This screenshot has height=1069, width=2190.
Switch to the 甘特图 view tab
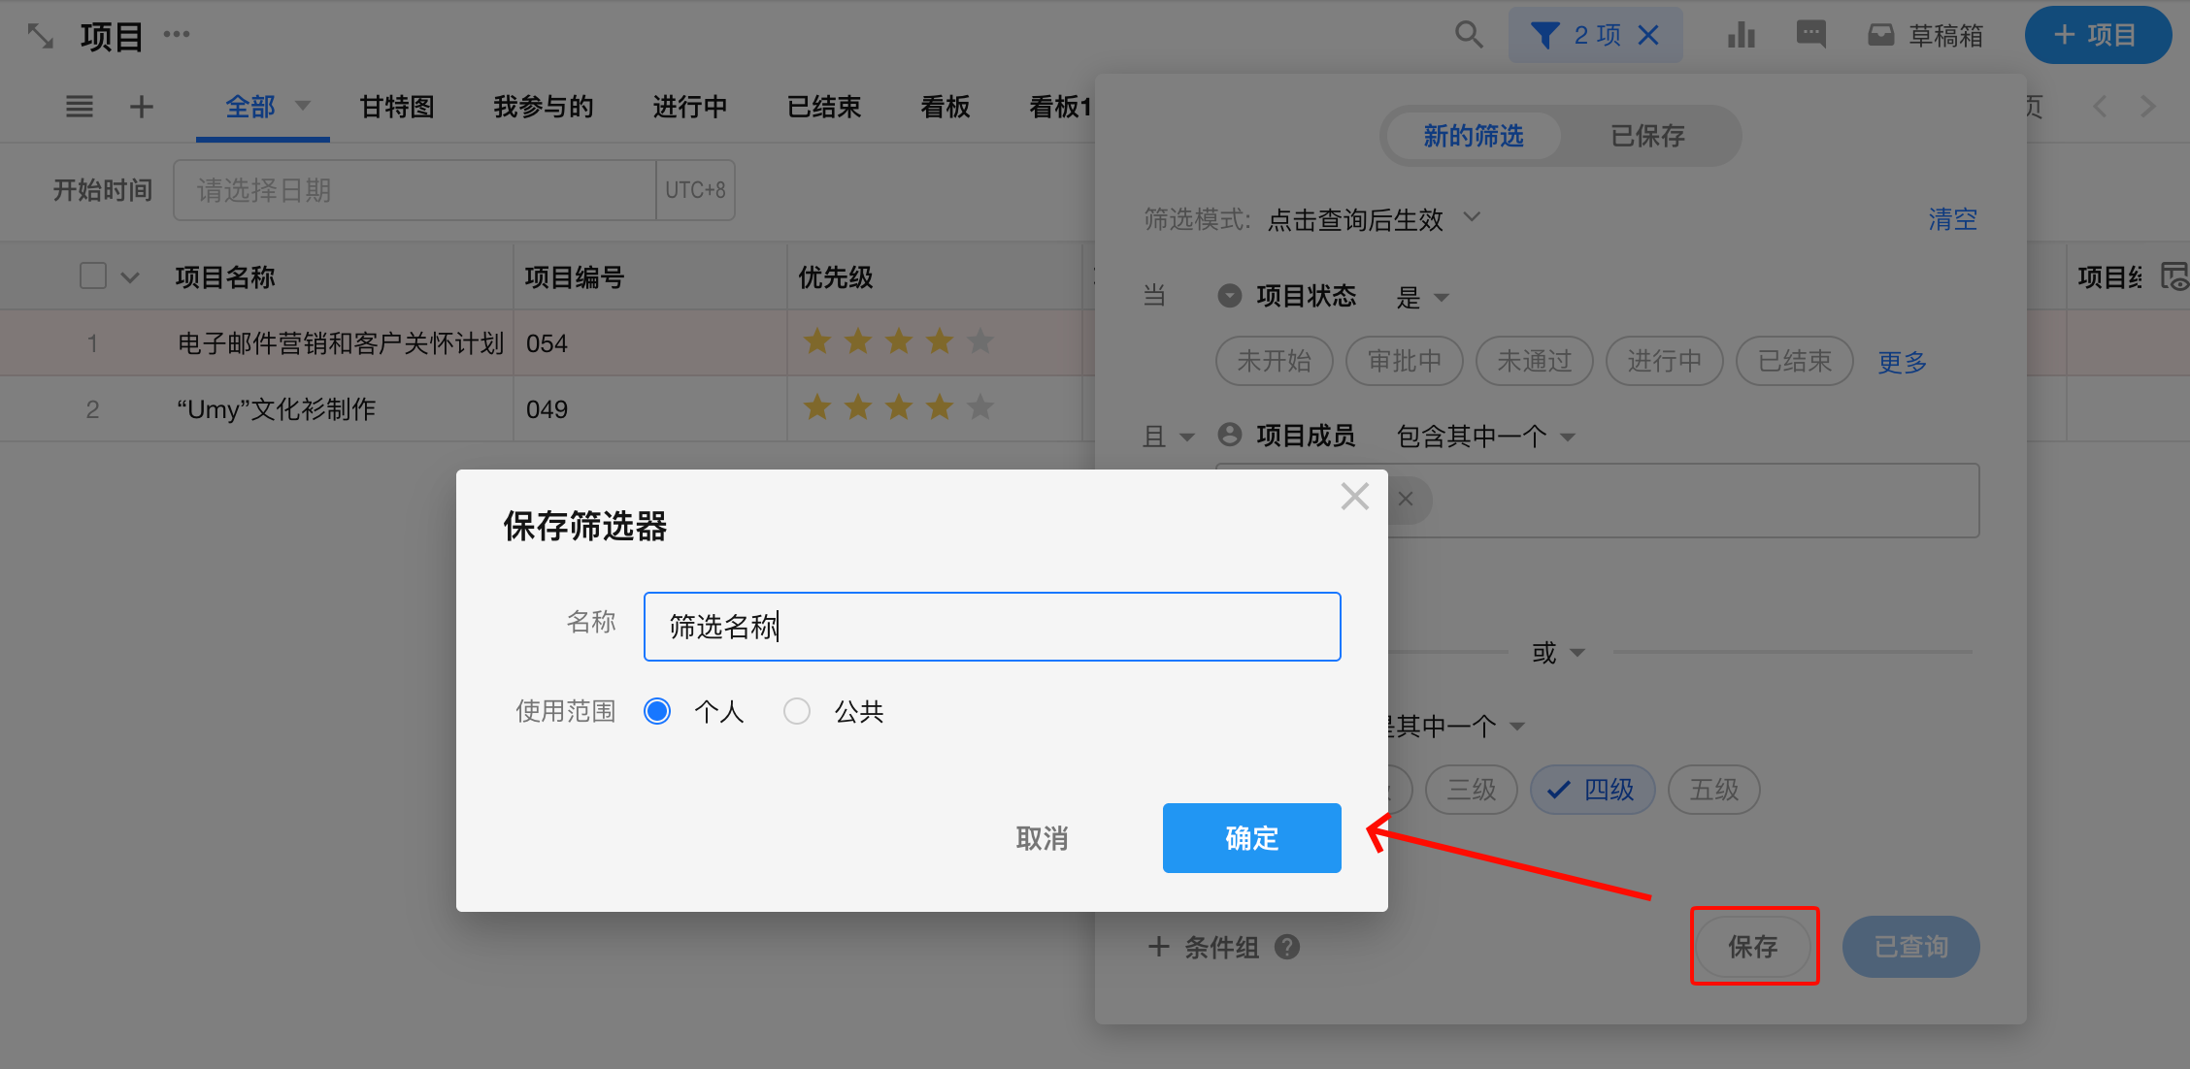pos(397,107)
